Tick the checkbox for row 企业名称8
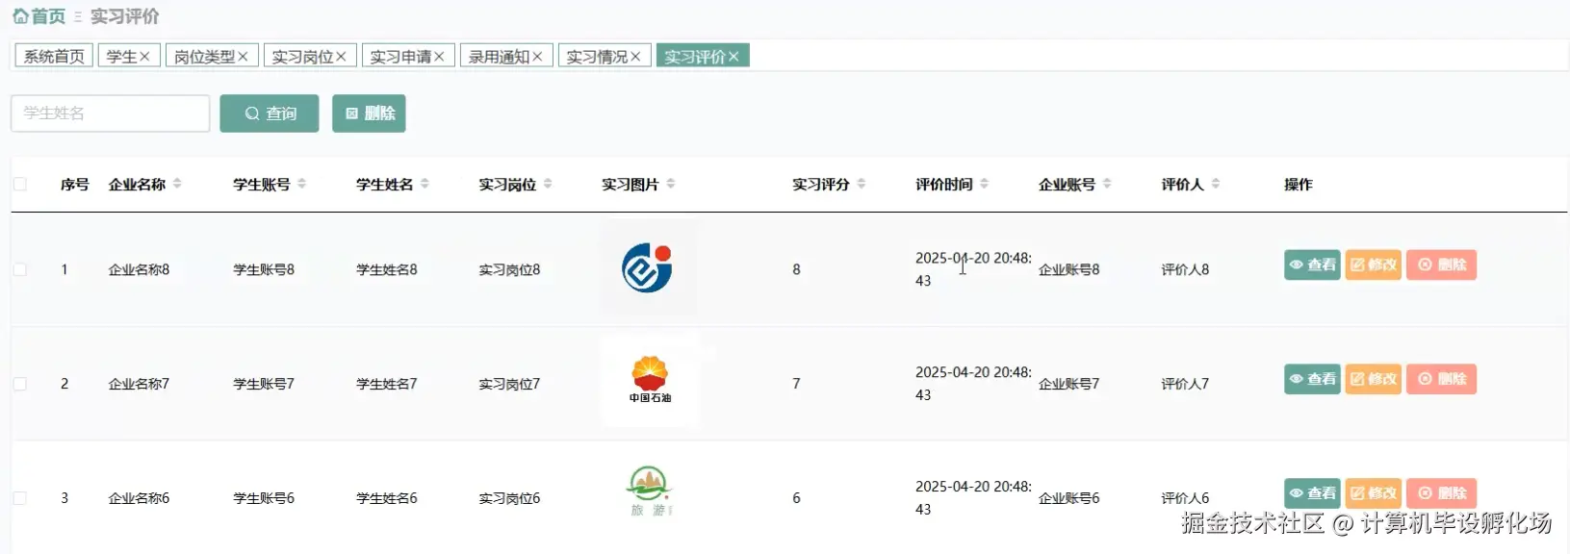Screen dimensions: 1570x554 click(19, 269)
